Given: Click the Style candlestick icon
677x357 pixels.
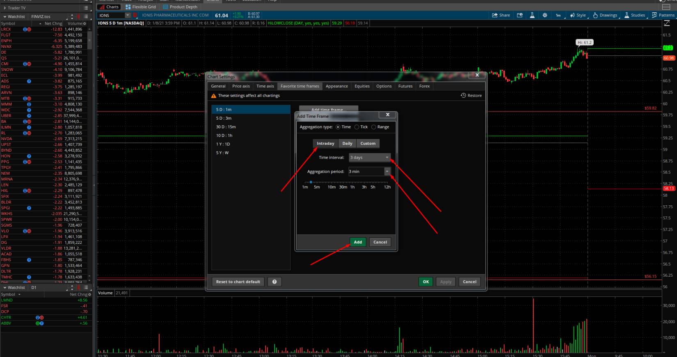Looking at the screenshot, I should click(572, 15).
